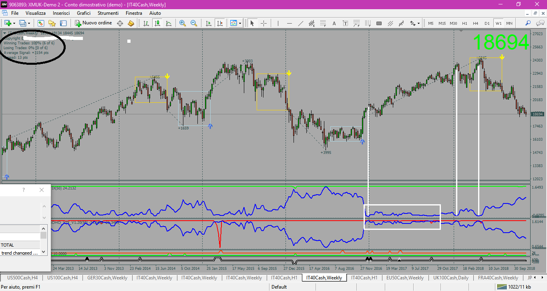This screenshot has width=547, height=291.
Task: Switch to EU50Cash,Weekly chart tab
Action: [405, 278]
